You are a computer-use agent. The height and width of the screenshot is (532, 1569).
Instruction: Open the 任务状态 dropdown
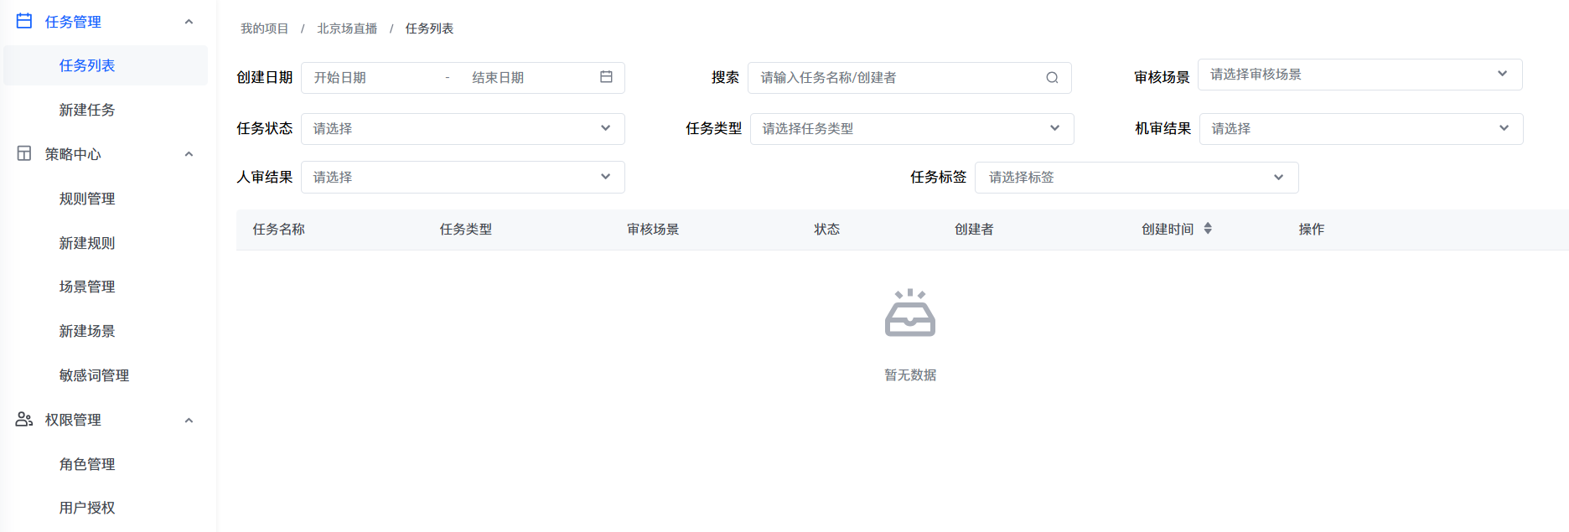click(463, 129)
